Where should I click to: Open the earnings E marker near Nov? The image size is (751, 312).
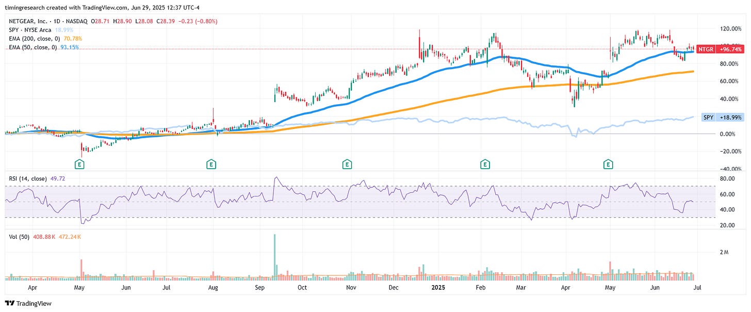pos(347,165)
